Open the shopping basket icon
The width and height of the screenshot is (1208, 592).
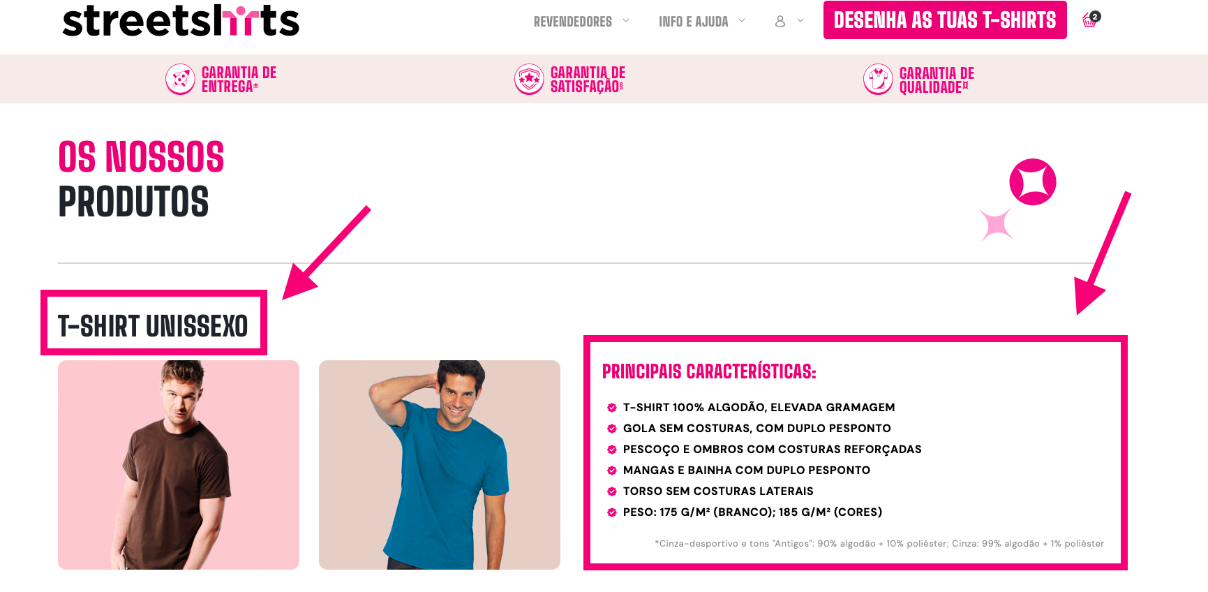(x=1090, y=20)
